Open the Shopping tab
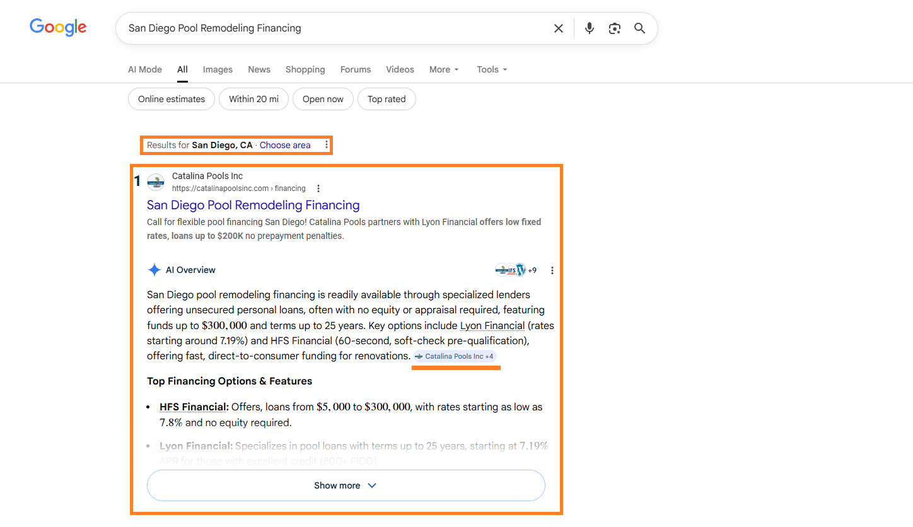The image size is (913, 527). (x=305, y=69)
